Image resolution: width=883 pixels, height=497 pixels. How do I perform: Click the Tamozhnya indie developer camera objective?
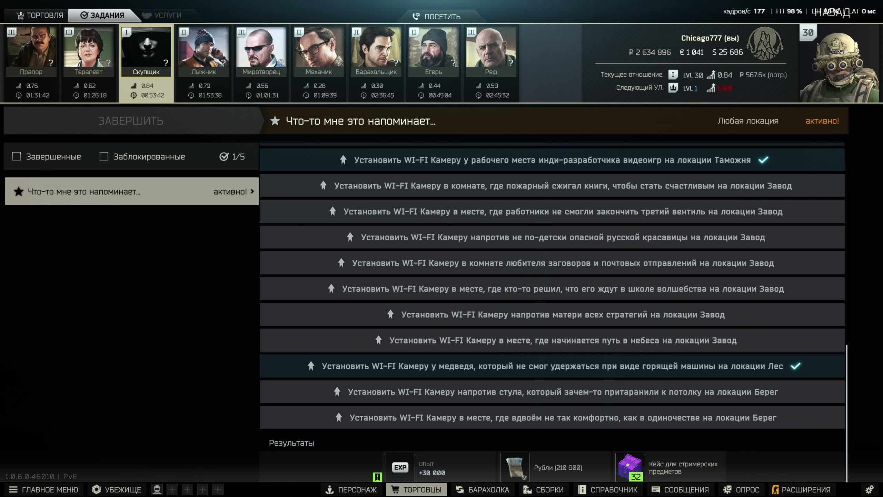tap(552, 160)
